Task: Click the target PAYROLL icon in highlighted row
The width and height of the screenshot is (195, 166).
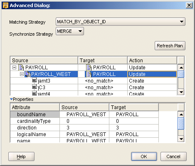Action: coord(89,74)
